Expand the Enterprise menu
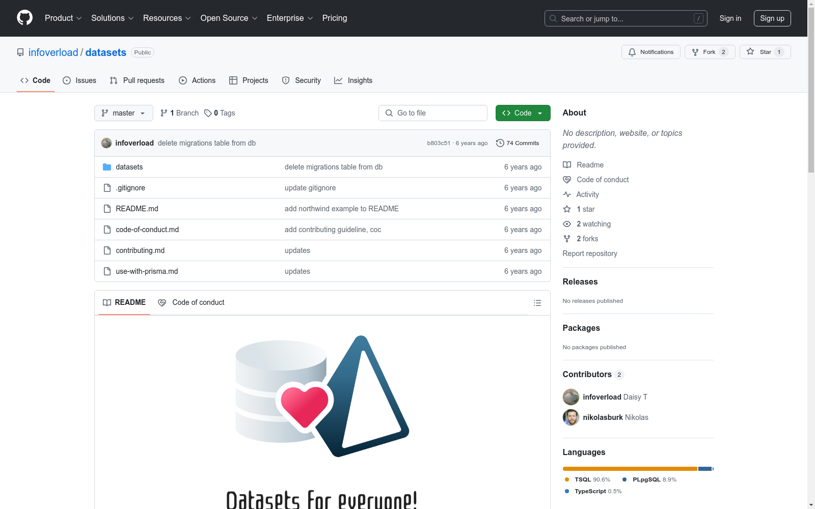The height and width of the screenshot is (509, 815). click(290, 18)
